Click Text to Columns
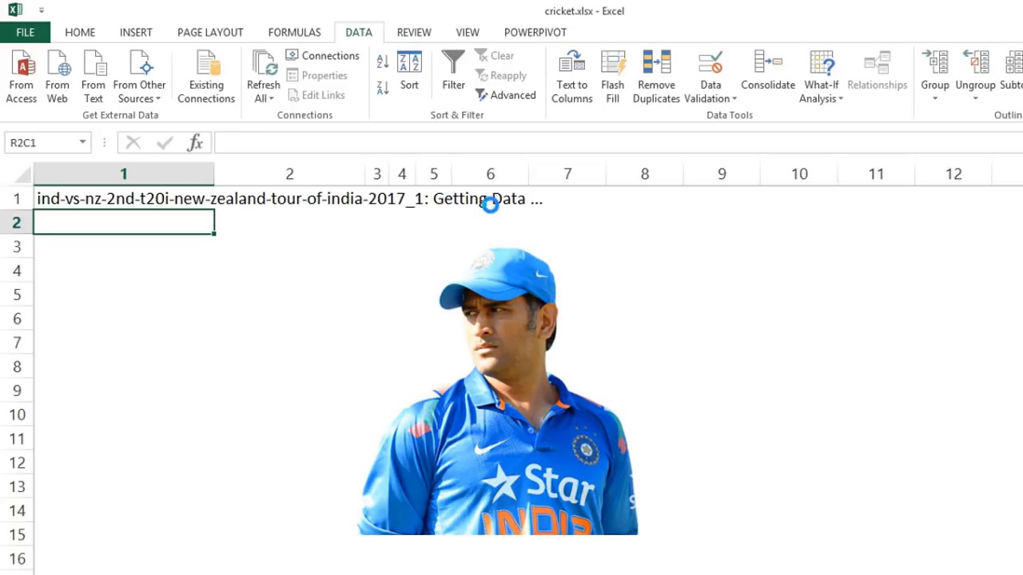 571,77
